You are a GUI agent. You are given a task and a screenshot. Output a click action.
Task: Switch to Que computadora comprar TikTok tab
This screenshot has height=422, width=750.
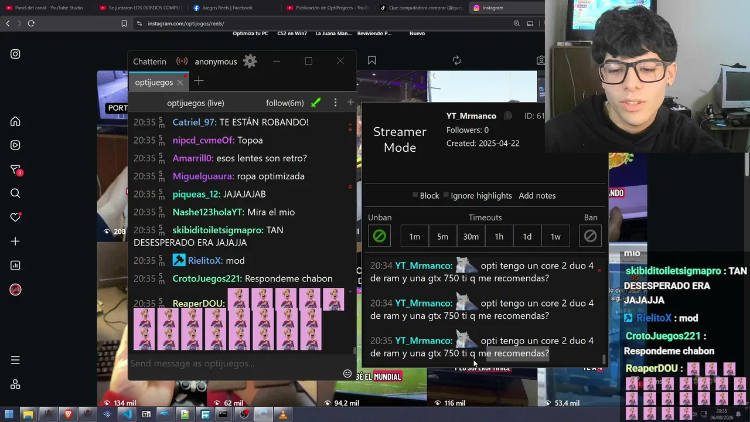pos(421,8)
